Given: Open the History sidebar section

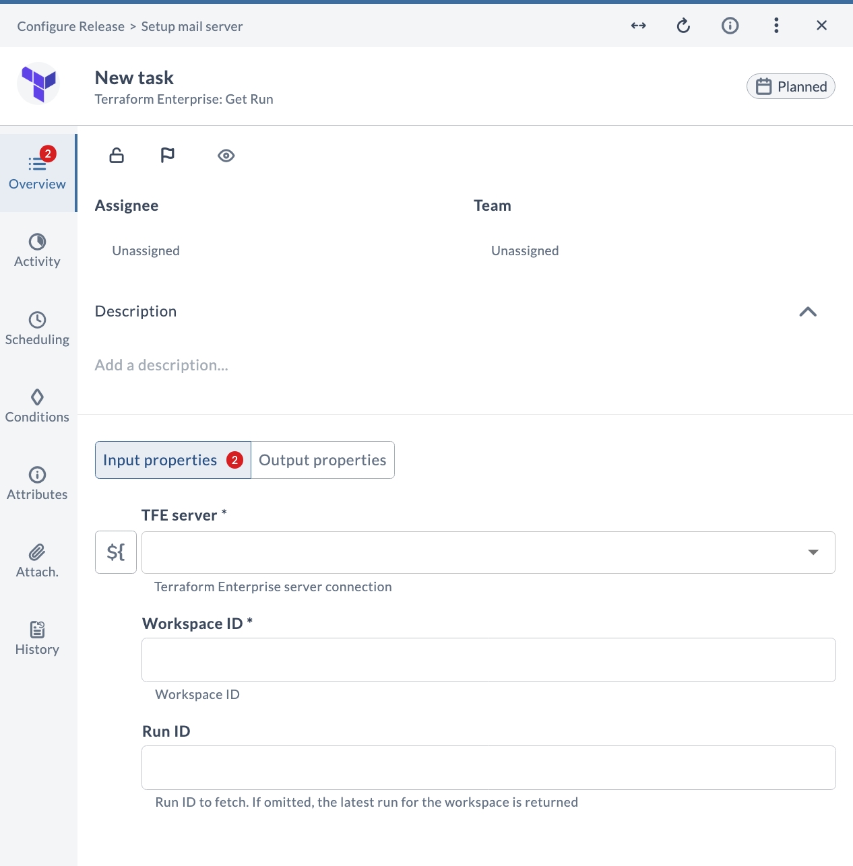Looking at the screenshot, I should tap(38, 638).
